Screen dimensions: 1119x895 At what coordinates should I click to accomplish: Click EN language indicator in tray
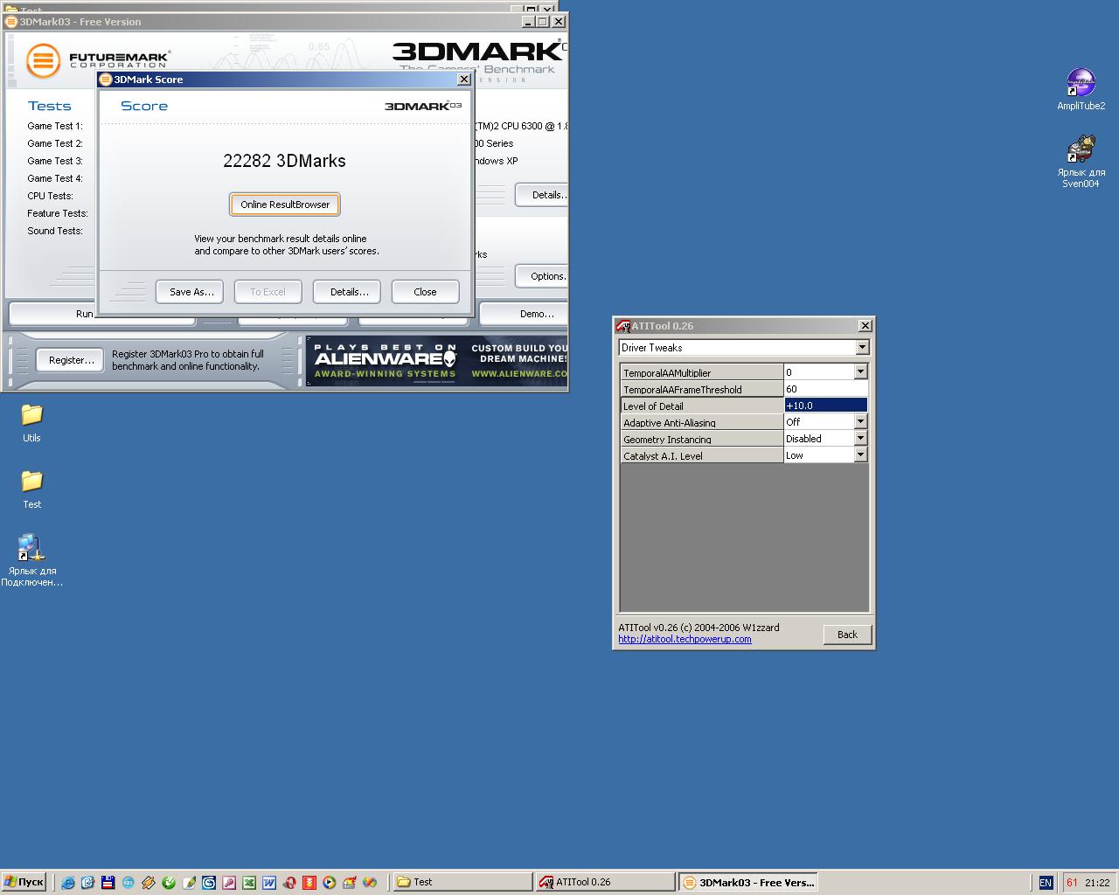[x=1045, y=883]
